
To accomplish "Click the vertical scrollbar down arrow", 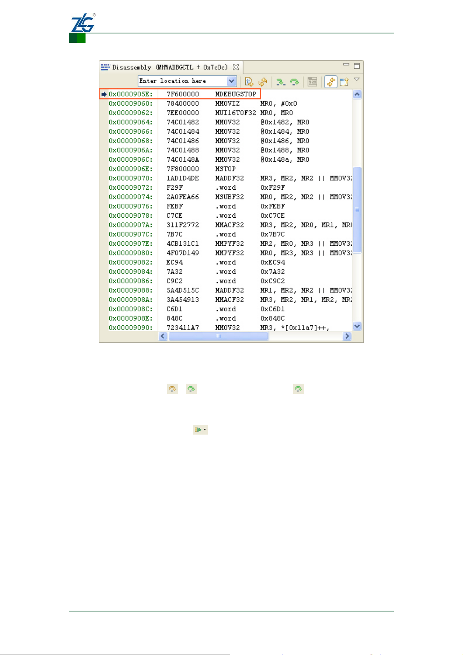I will 357,326.
